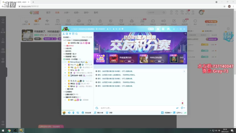Advance reward carousel with right arrow

(185, 59)
